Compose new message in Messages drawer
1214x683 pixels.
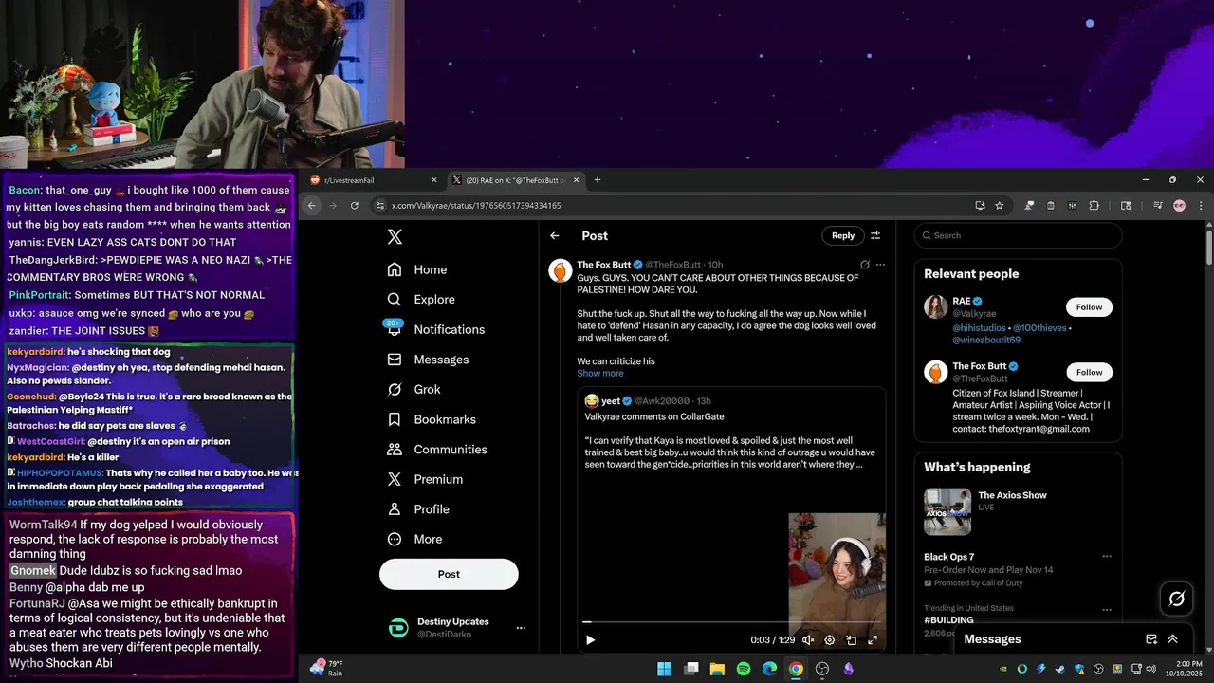tap(1151, 639)
